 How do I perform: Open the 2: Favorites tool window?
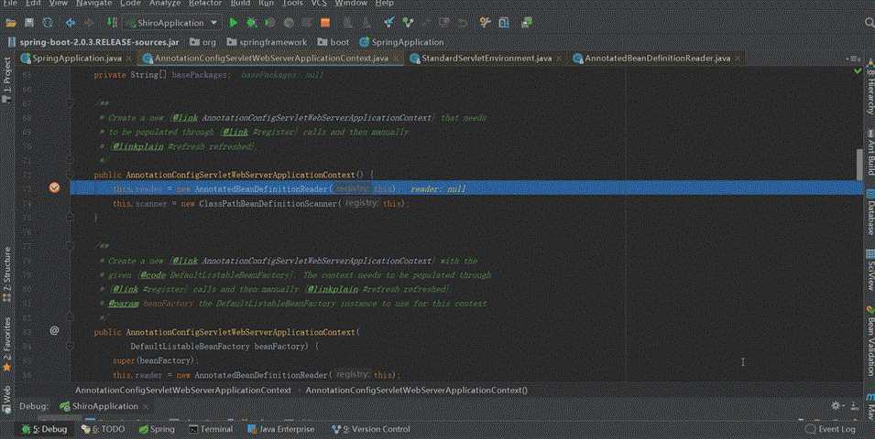pos(6,344)
